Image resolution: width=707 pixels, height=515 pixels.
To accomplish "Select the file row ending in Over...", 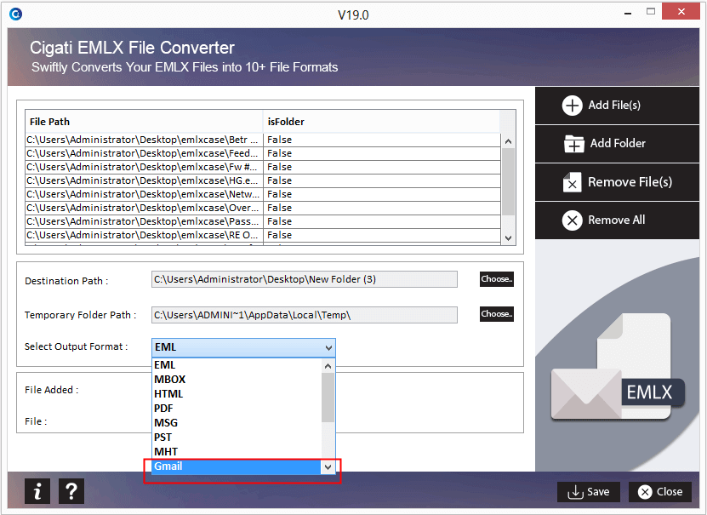I will point(263,208).
